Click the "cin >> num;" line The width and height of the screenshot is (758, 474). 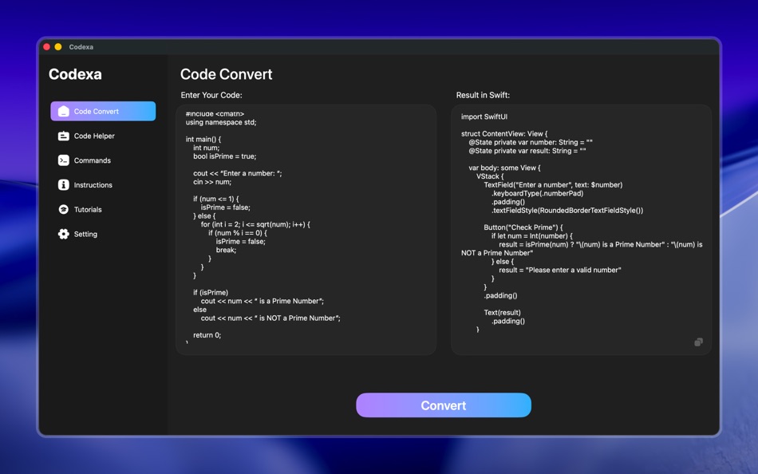(x=212, y=182)
